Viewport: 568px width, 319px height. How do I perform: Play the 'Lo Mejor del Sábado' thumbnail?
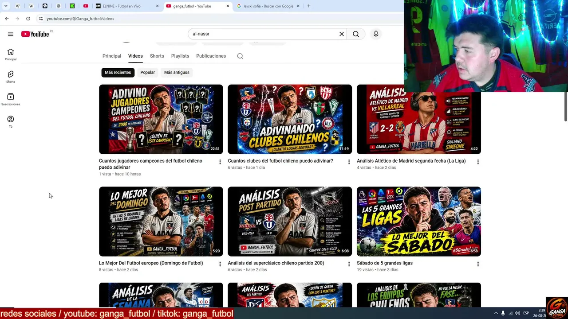[x=419, y=222]
